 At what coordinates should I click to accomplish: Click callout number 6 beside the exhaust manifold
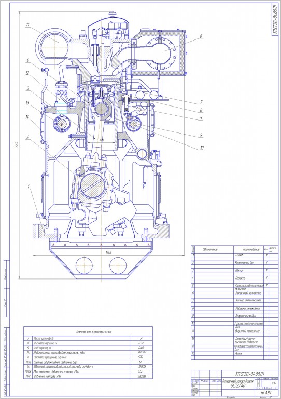click(201, 36)
